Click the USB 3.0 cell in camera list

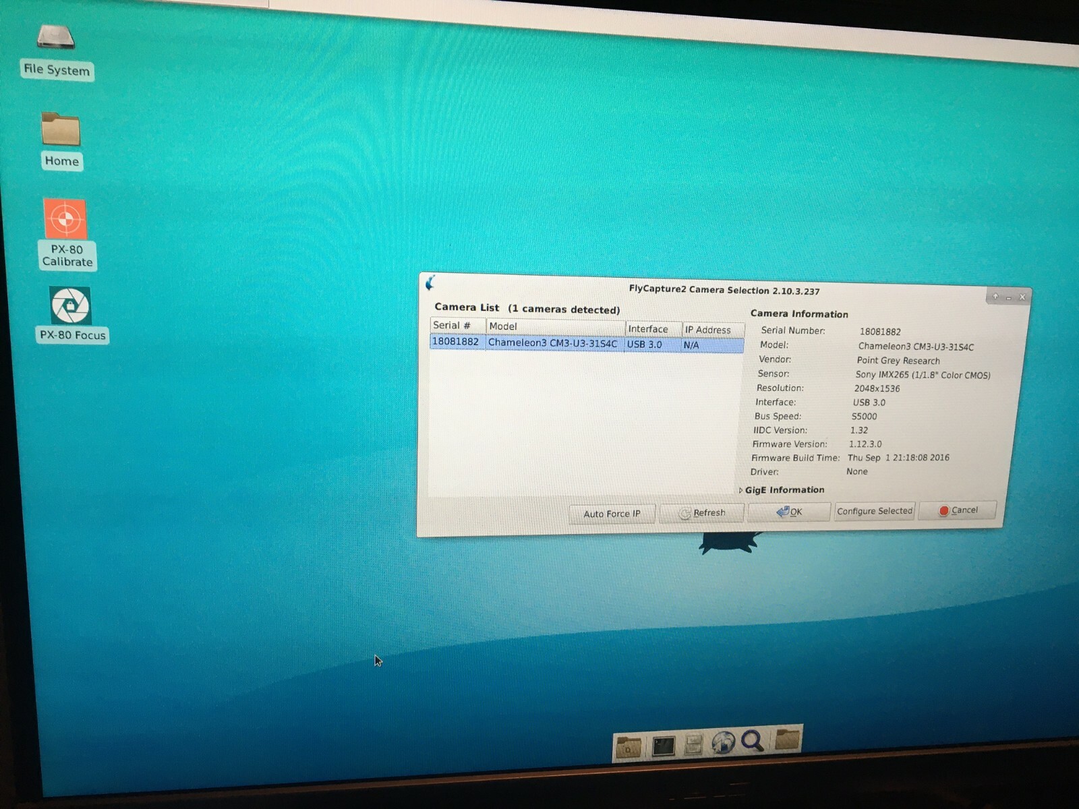[644, 344]
